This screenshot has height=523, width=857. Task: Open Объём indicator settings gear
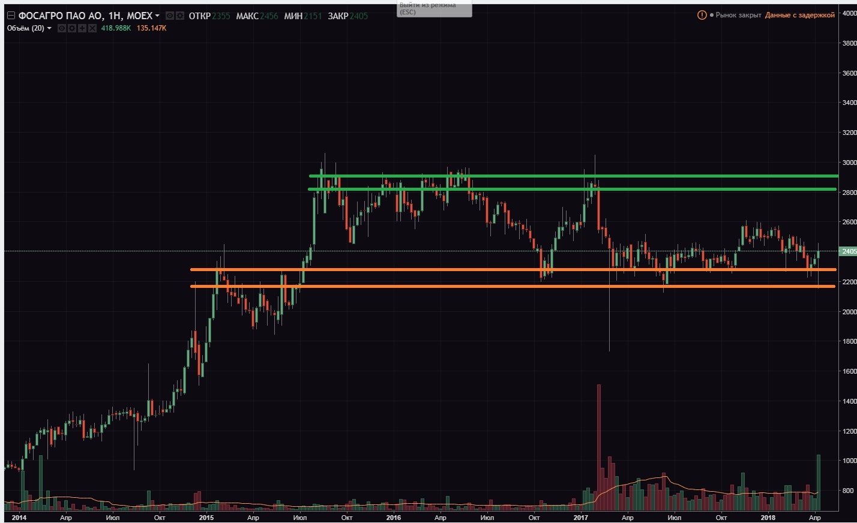point(72,28)
